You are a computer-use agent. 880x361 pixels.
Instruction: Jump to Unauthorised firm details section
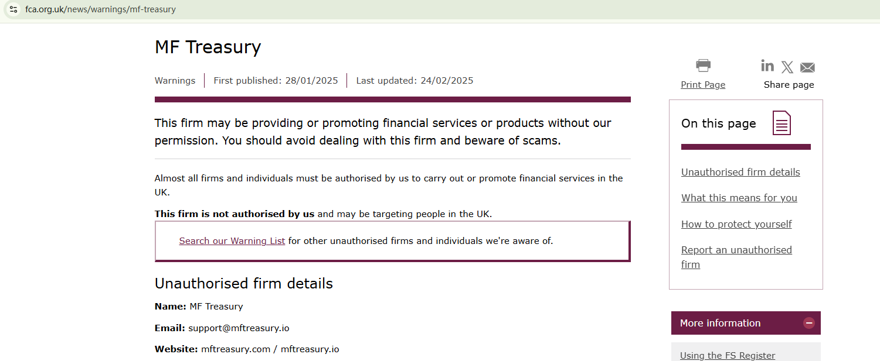pos(740,172)
